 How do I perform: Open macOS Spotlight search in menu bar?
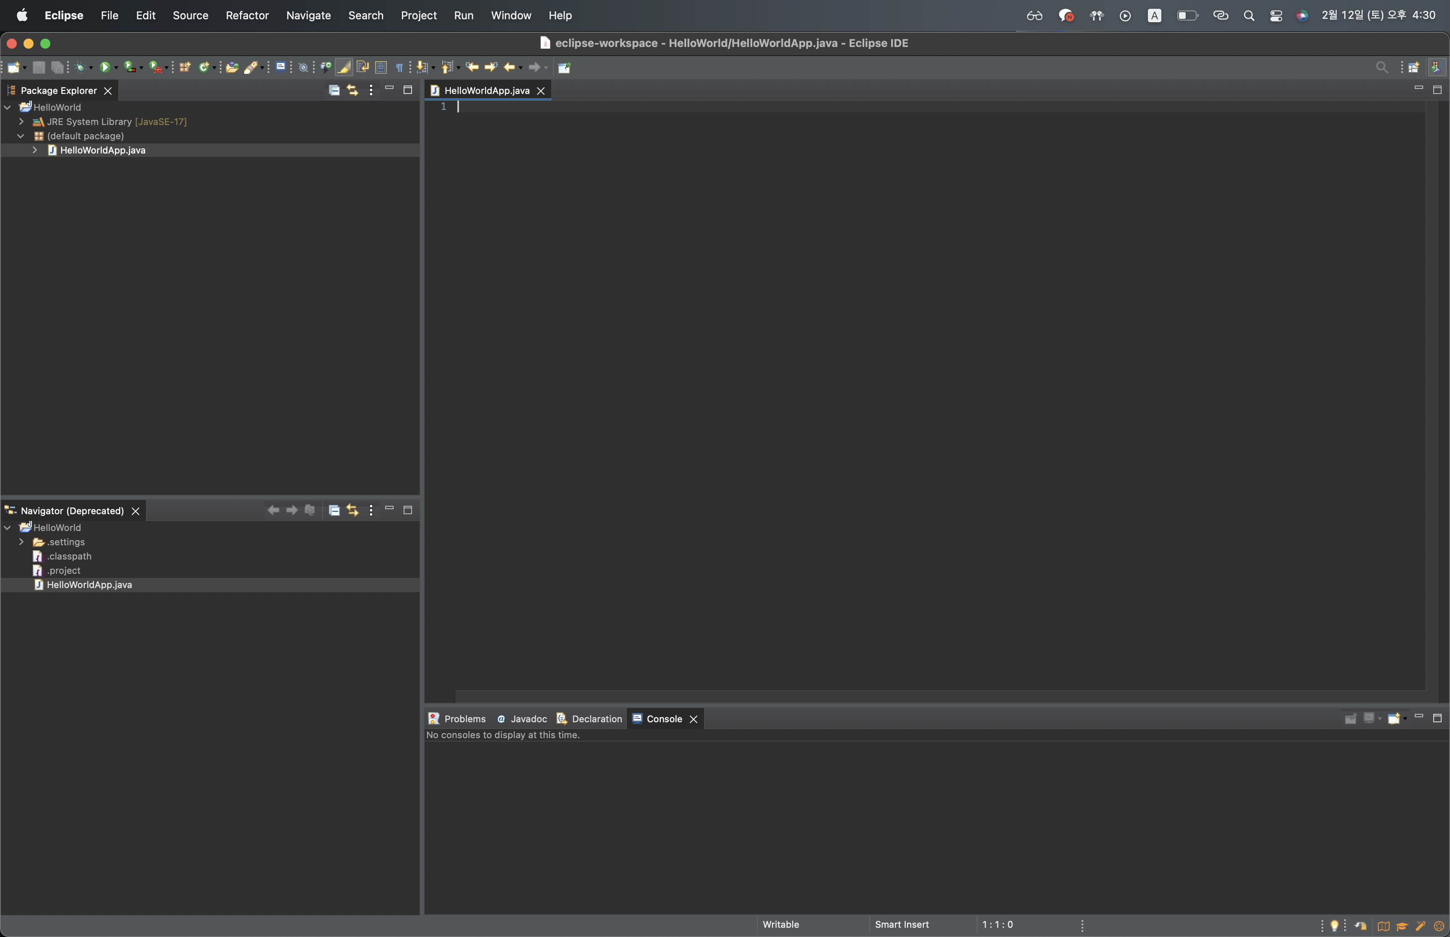tap(1249, 15)
